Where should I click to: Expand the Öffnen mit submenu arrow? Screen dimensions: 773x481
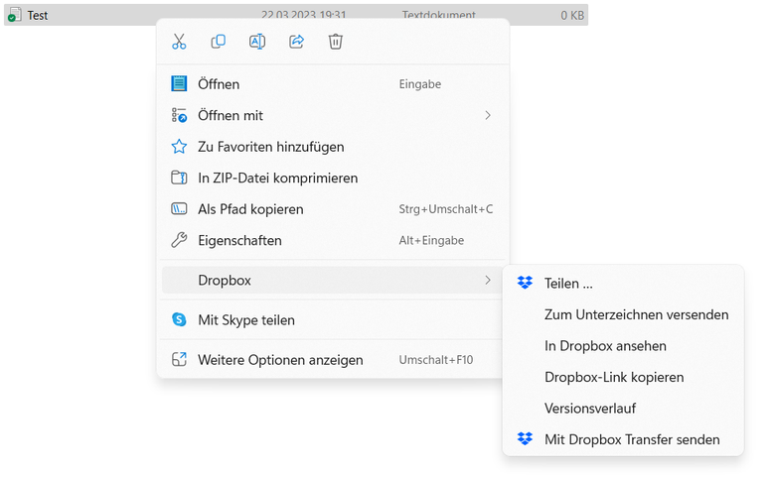tap(488, 116)
